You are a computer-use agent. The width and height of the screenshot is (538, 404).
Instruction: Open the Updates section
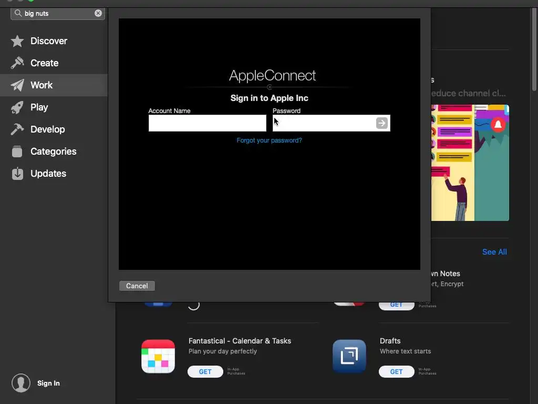[48, 174]
